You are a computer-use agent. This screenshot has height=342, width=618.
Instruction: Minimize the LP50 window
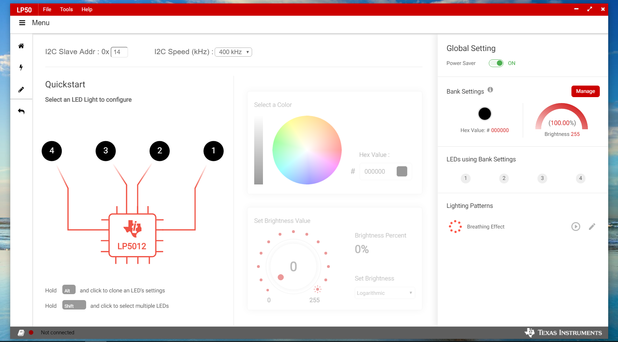pyautogui.click(x=576, y=9)
